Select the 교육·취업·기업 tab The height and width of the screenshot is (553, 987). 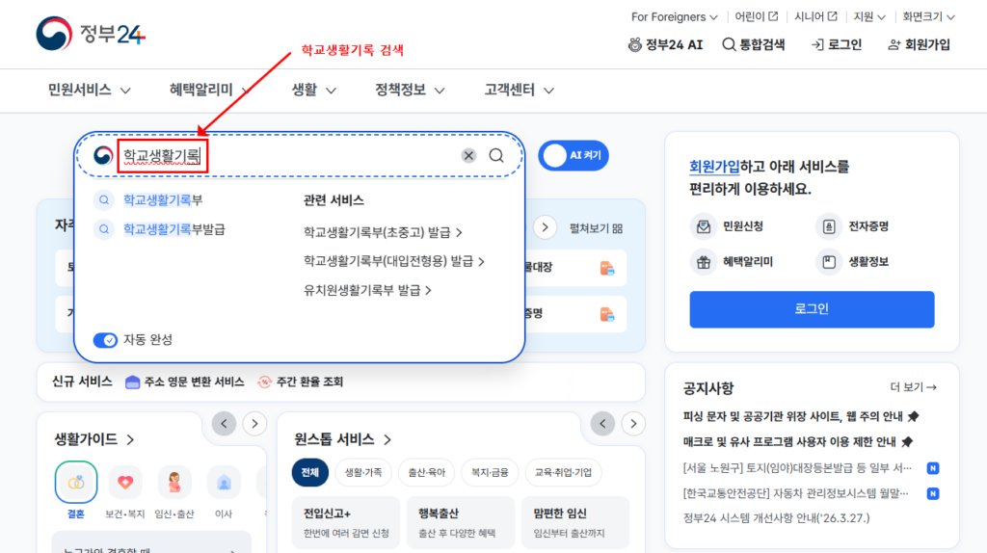click(563, 472)
